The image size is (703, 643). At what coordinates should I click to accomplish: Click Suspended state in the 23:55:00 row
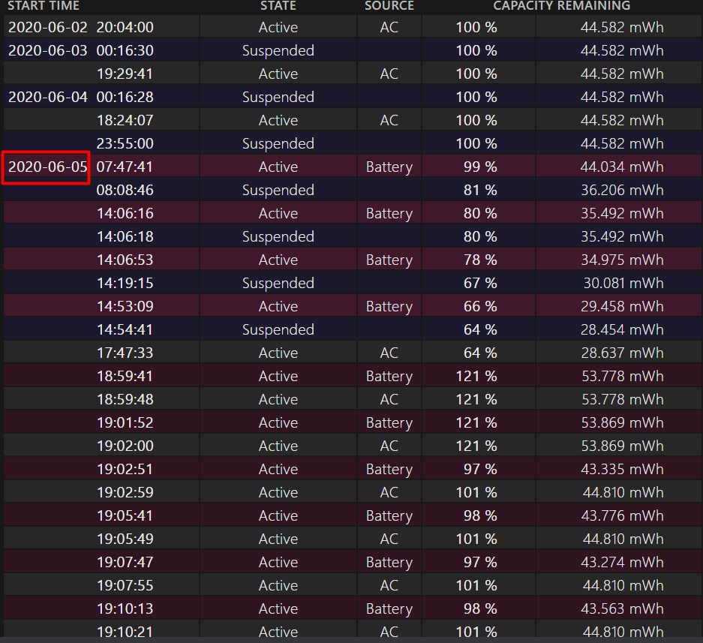278,144
